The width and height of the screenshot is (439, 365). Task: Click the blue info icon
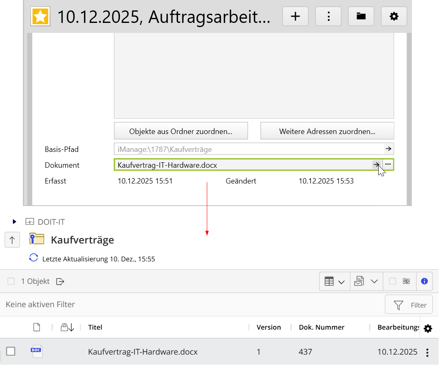click(424, 281)
